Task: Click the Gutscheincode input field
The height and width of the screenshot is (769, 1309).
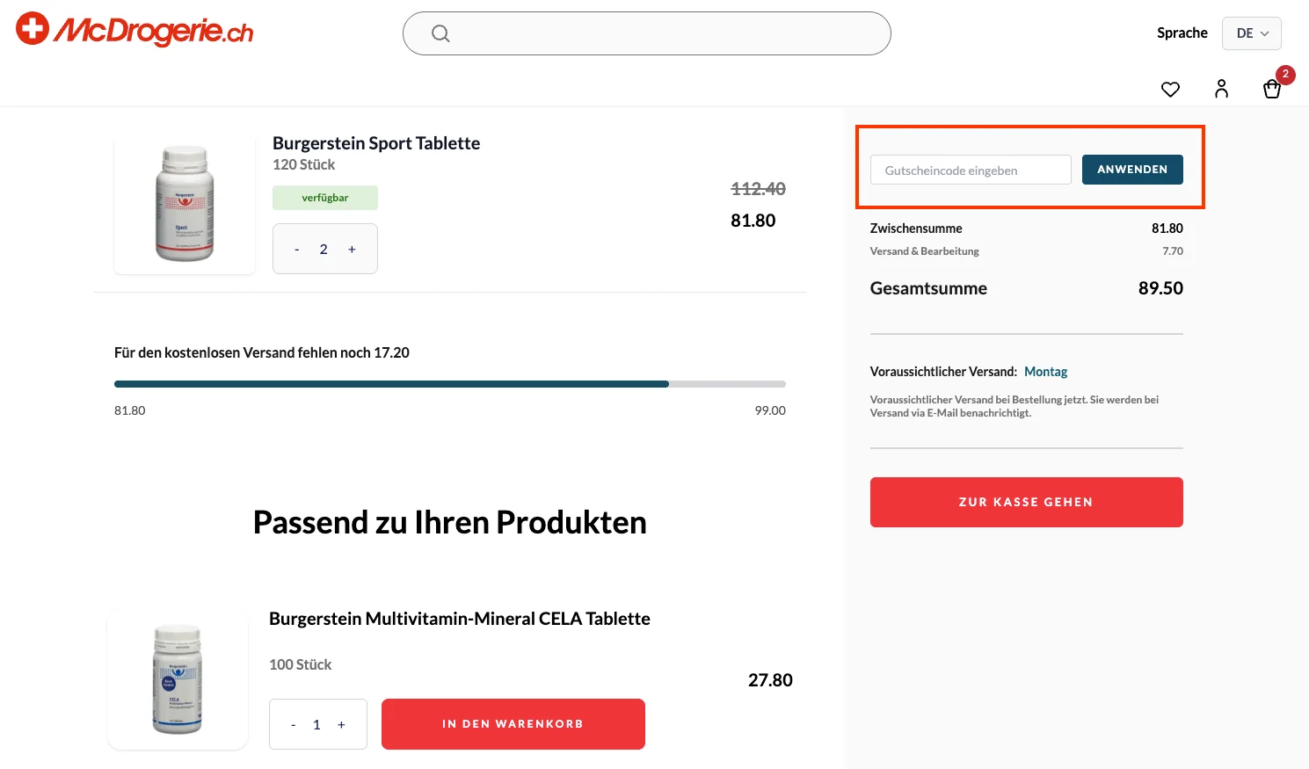Action: (970, 169)
